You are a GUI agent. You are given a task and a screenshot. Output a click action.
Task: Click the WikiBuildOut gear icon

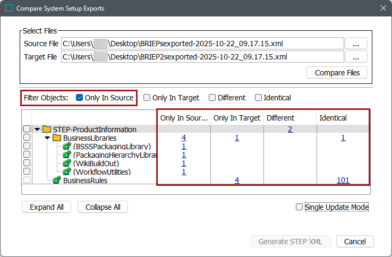[67, 164]
